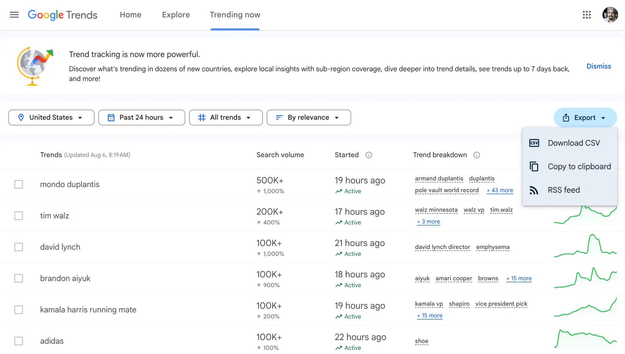This screenshot has width=625, height=354.
Task: Go to the Home tab
Action: click(x=131, y=15)
